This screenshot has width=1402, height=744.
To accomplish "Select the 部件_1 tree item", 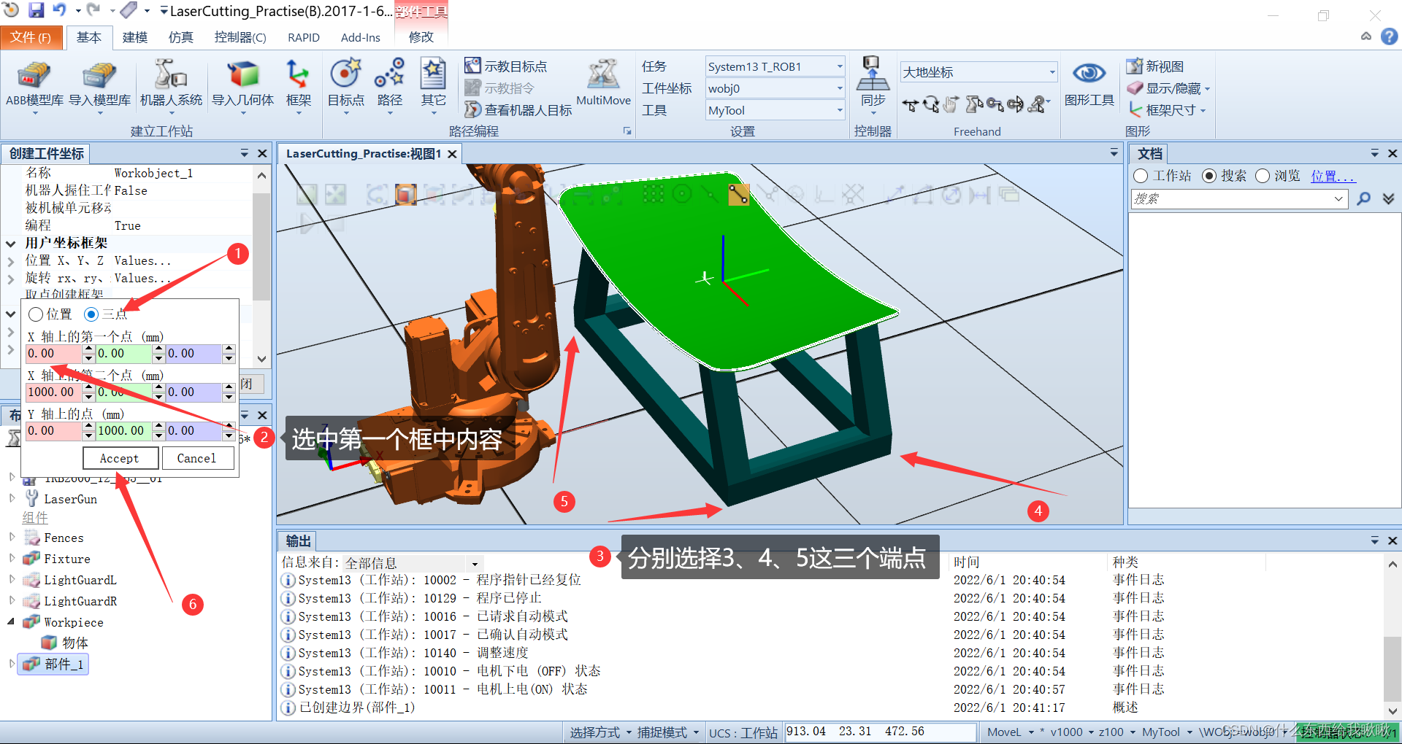I will [x=53, y=664].
